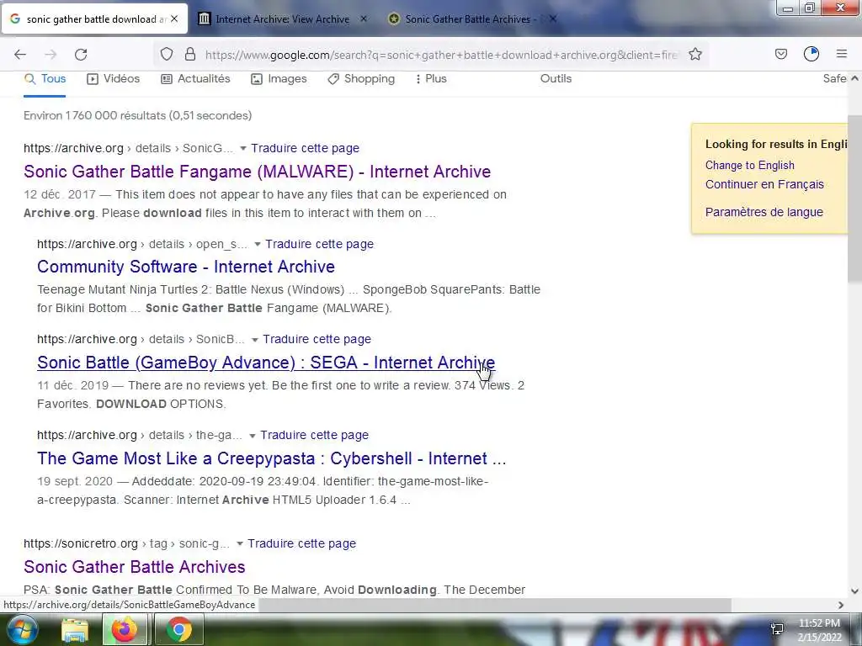Expand dropdown arrow beside SonicB... URL
862x646 pixels.
click(254, 340)
